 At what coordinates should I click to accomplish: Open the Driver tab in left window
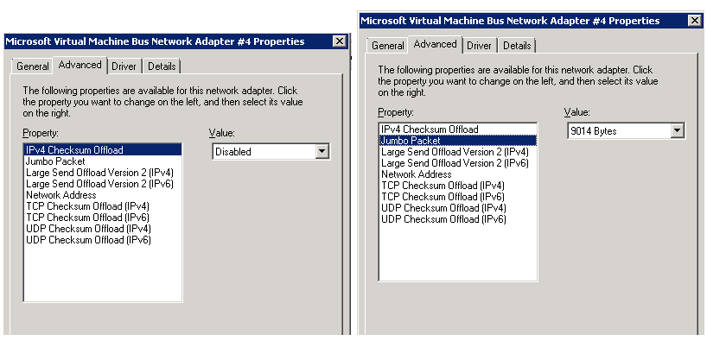point(124,66)
